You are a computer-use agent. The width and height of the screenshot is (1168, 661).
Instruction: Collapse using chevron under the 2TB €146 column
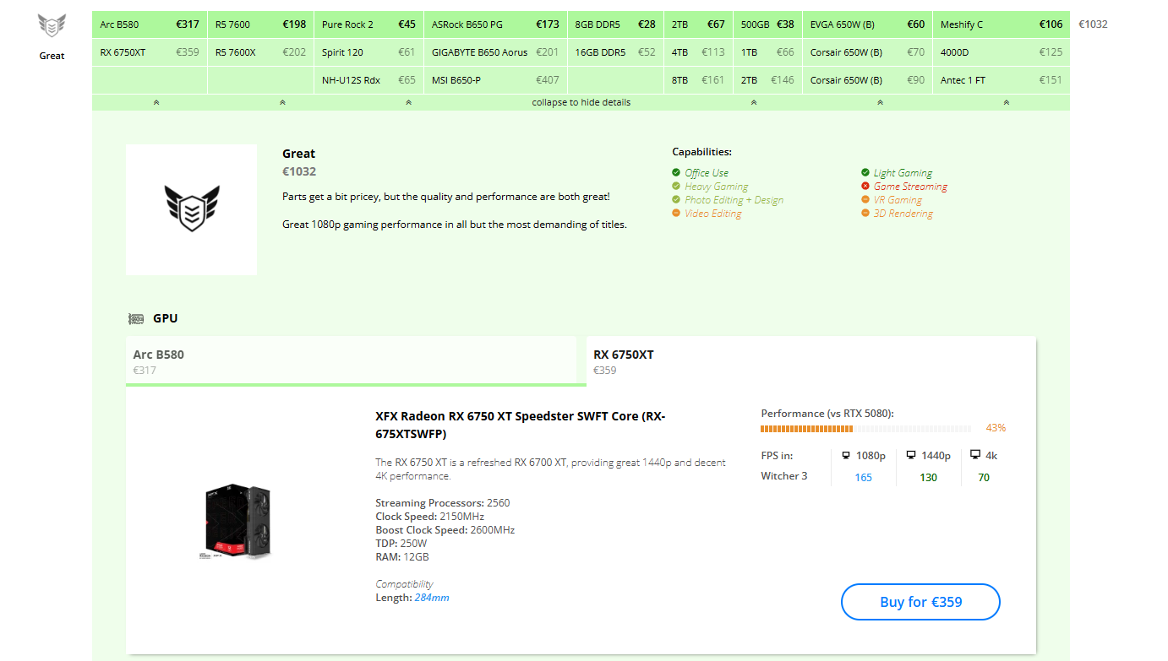tap(754, 102)
